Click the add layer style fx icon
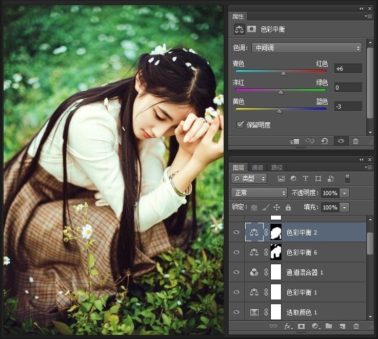This screenshot has height=339, width=378. click(x=288, y=326)
